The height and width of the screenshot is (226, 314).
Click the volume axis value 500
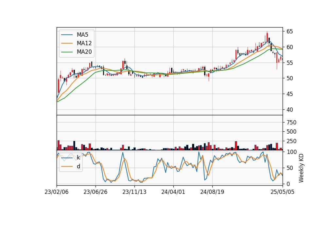point(291,132)
